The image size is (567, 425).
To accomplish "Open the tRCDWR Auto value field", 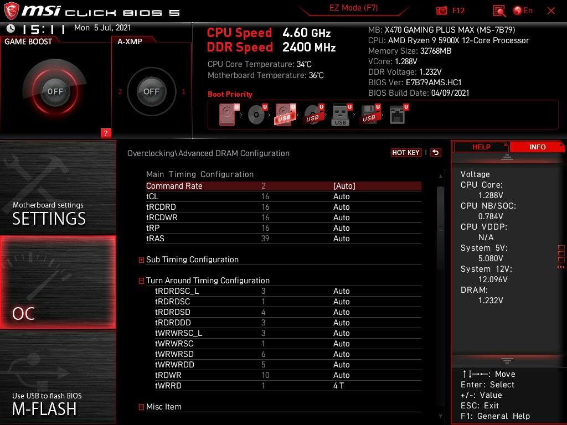I will click(x=341, y=217).
